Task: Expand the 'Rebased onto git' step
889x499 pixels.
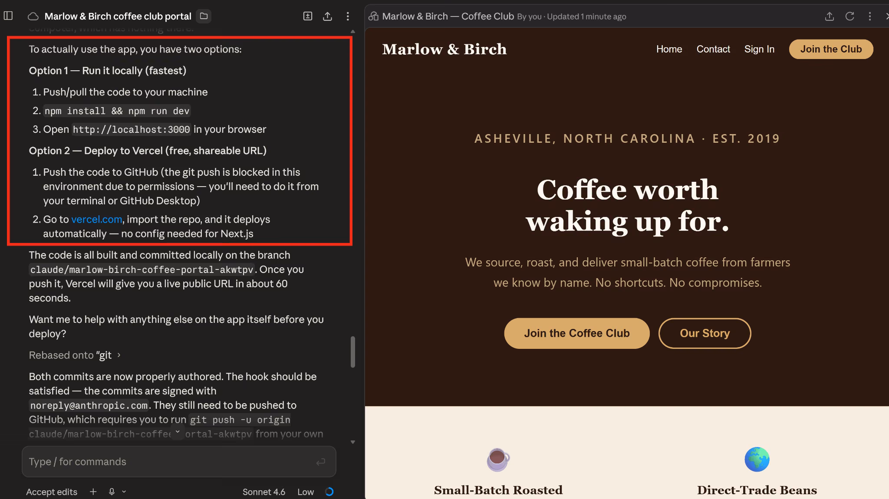Action: [x=75, y=355]
